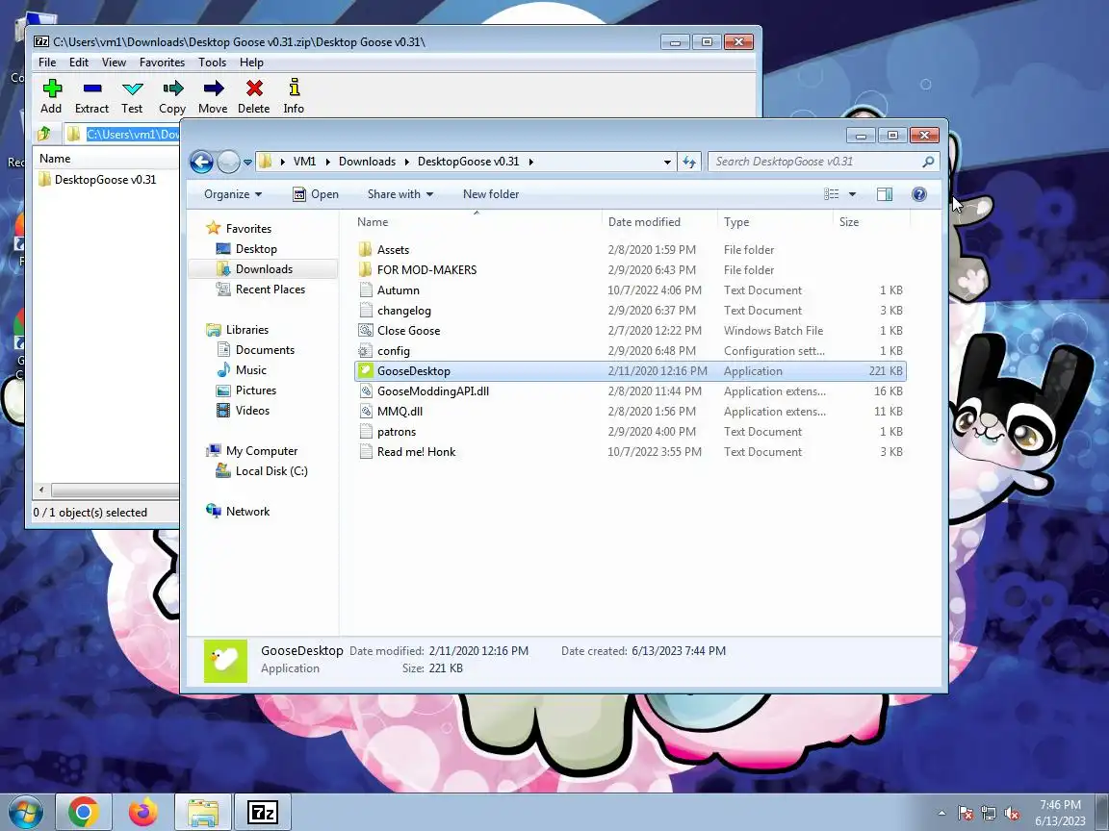The height and width of the screenshot is (831, 1109).
Task: Open the Favorites menu in 7-Zip
Action: [x=162, y=63]
